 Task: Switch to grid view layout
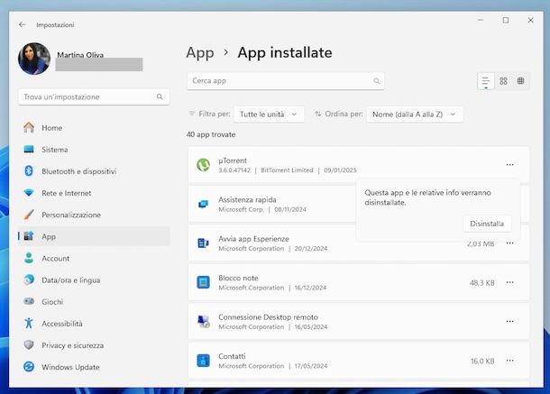[503, 81]
